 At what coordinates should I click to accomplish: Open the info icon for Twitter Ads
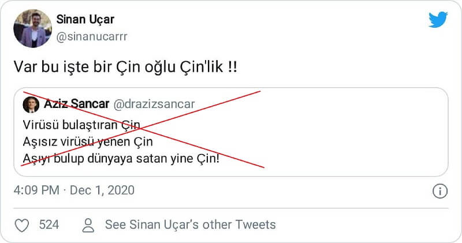439,191
